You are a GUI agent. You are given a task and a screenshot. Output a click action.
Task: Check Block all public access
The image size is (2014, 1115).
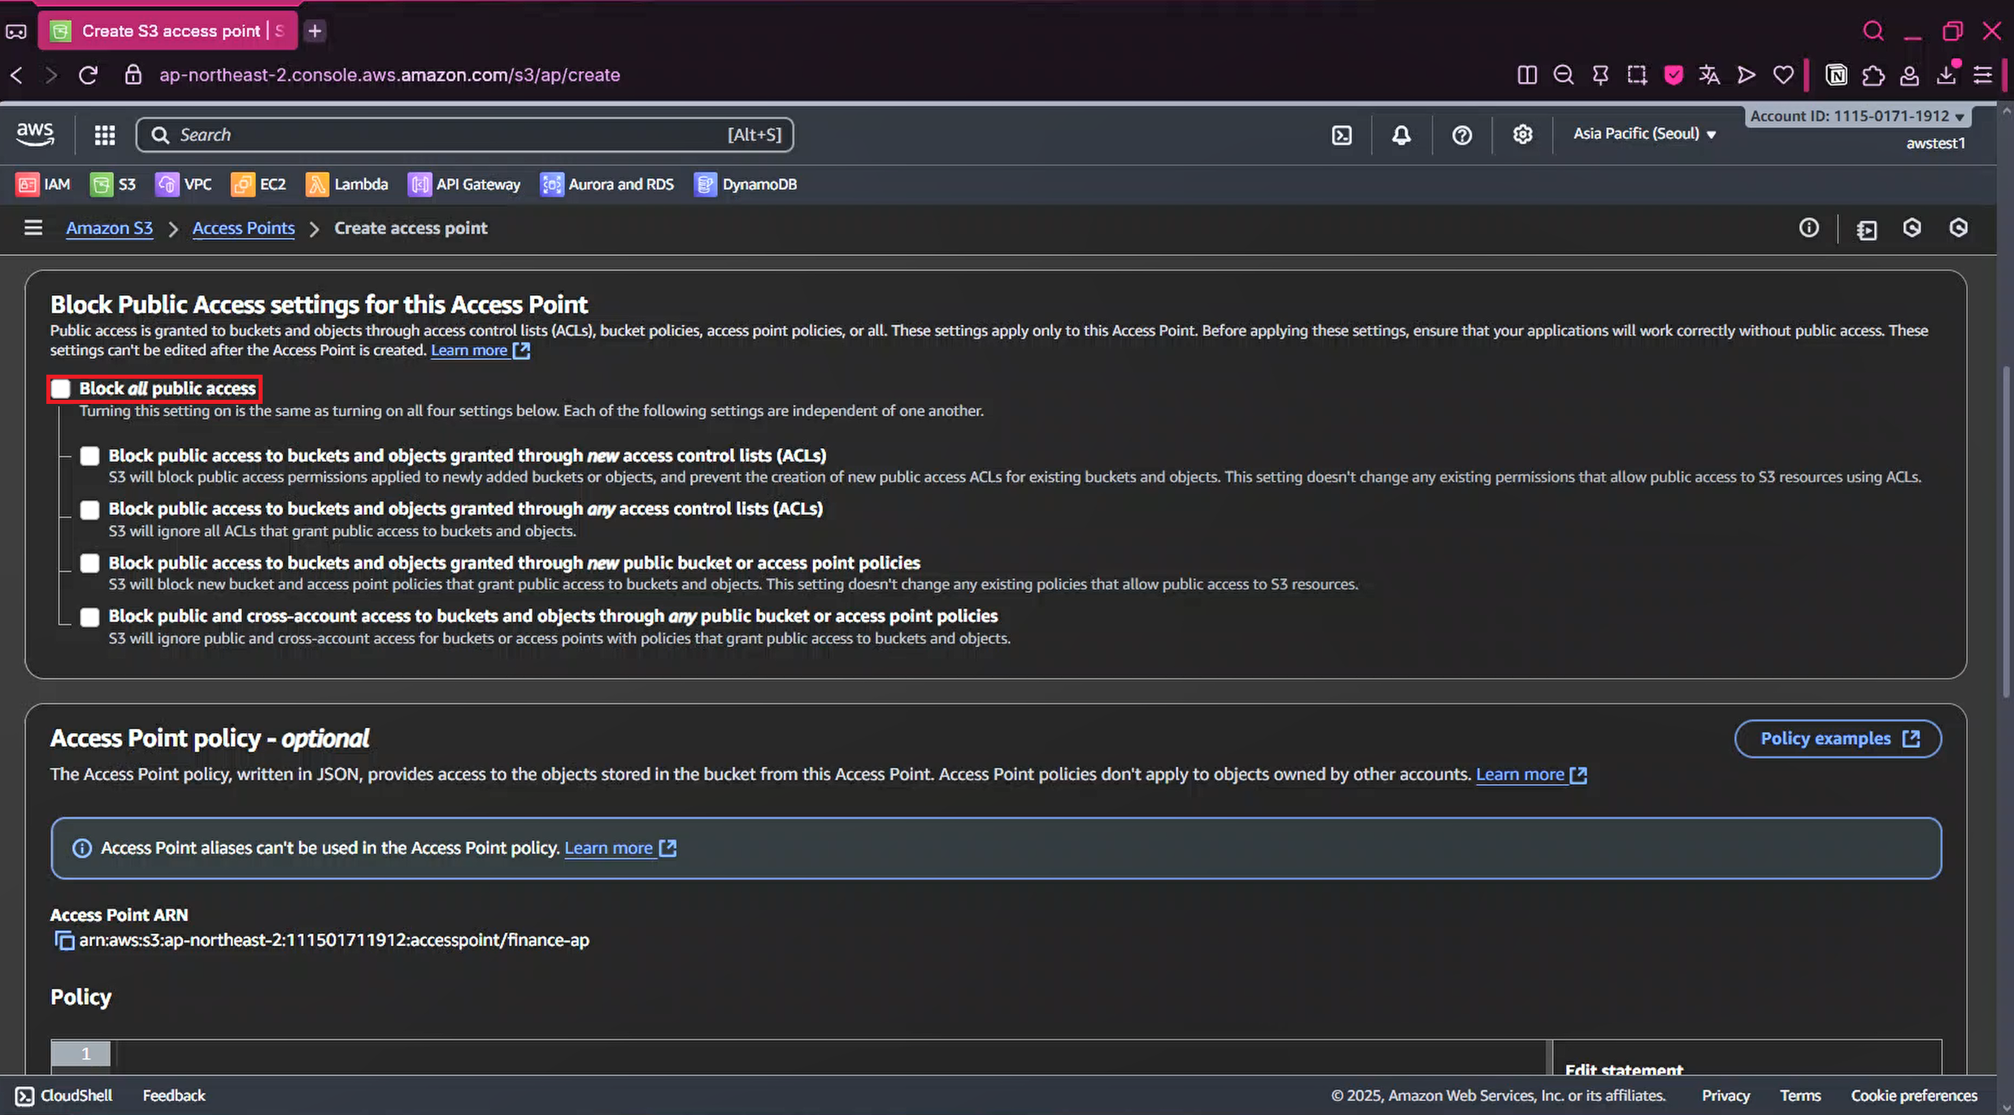pyautogui.click(x=61, y=389)
